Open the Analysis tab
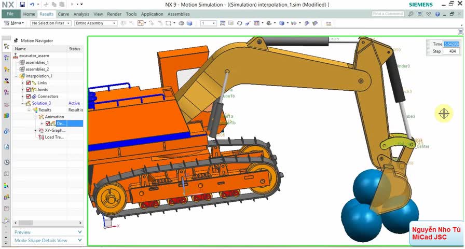Screen dimensions: 465x249 tap(81, 14)
